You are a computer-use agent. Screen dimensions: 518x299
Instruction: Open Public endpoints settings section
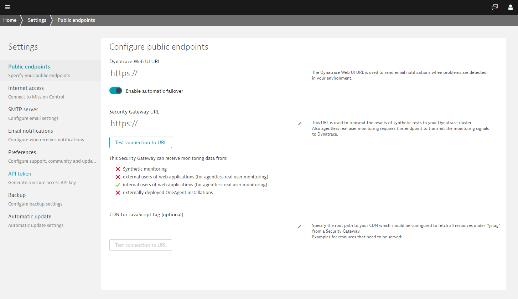pos(50,71)
